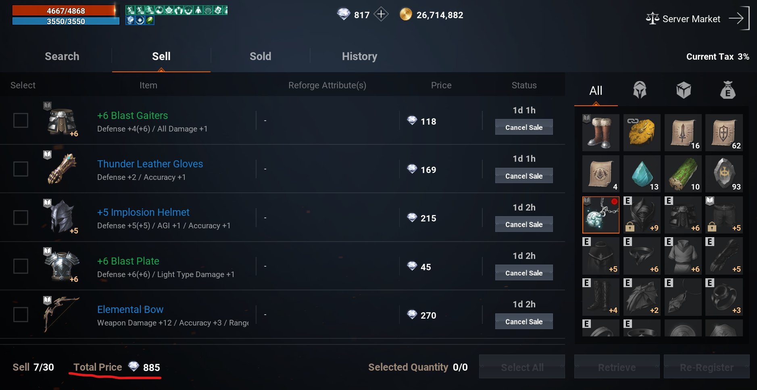757x390 pixels.
Task: View the History tab
Action: tap(359, 56)
